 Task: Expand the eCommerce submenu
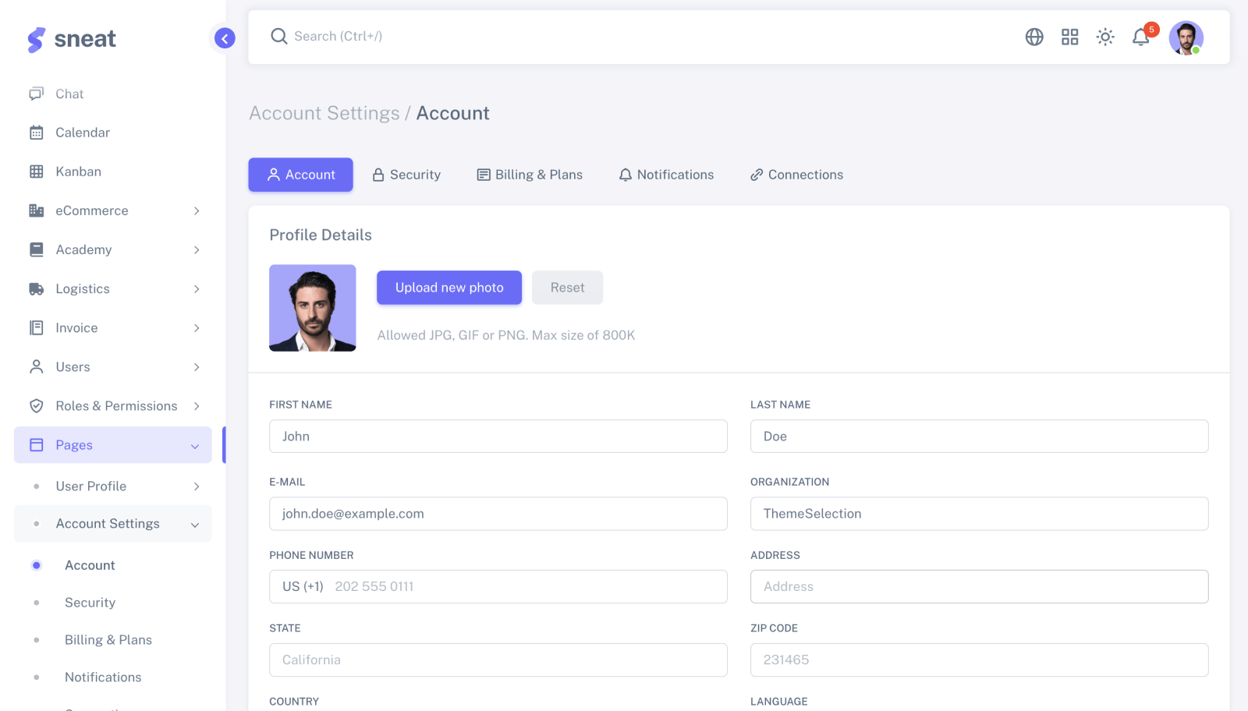pos(196,210)
